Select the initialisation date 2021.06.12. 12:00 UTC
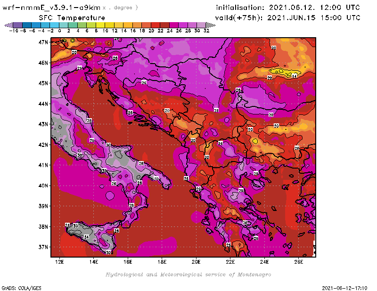This screenshot has height=291, width=377. click(x=288, y=8)
